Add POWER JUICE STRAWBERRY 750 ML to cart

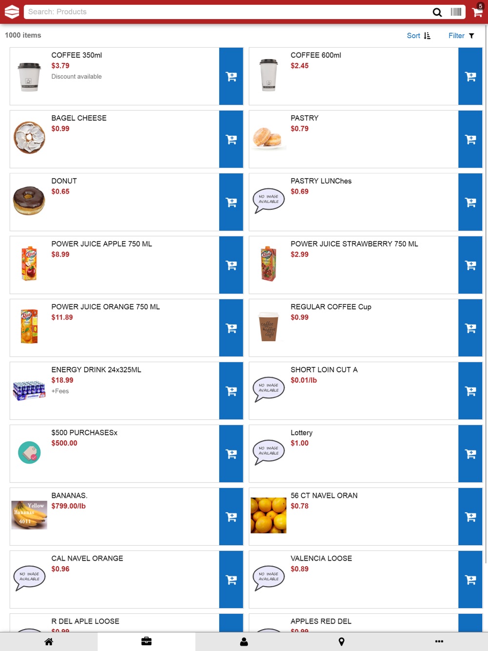coord(470,265)
